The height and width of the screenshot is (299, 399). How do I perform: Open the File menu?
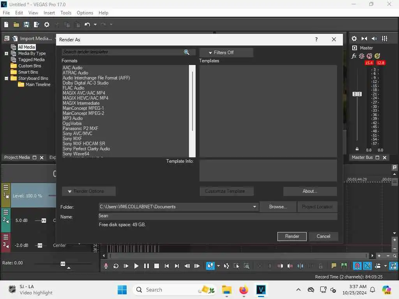pyautogui.click(x=6, y=13)
